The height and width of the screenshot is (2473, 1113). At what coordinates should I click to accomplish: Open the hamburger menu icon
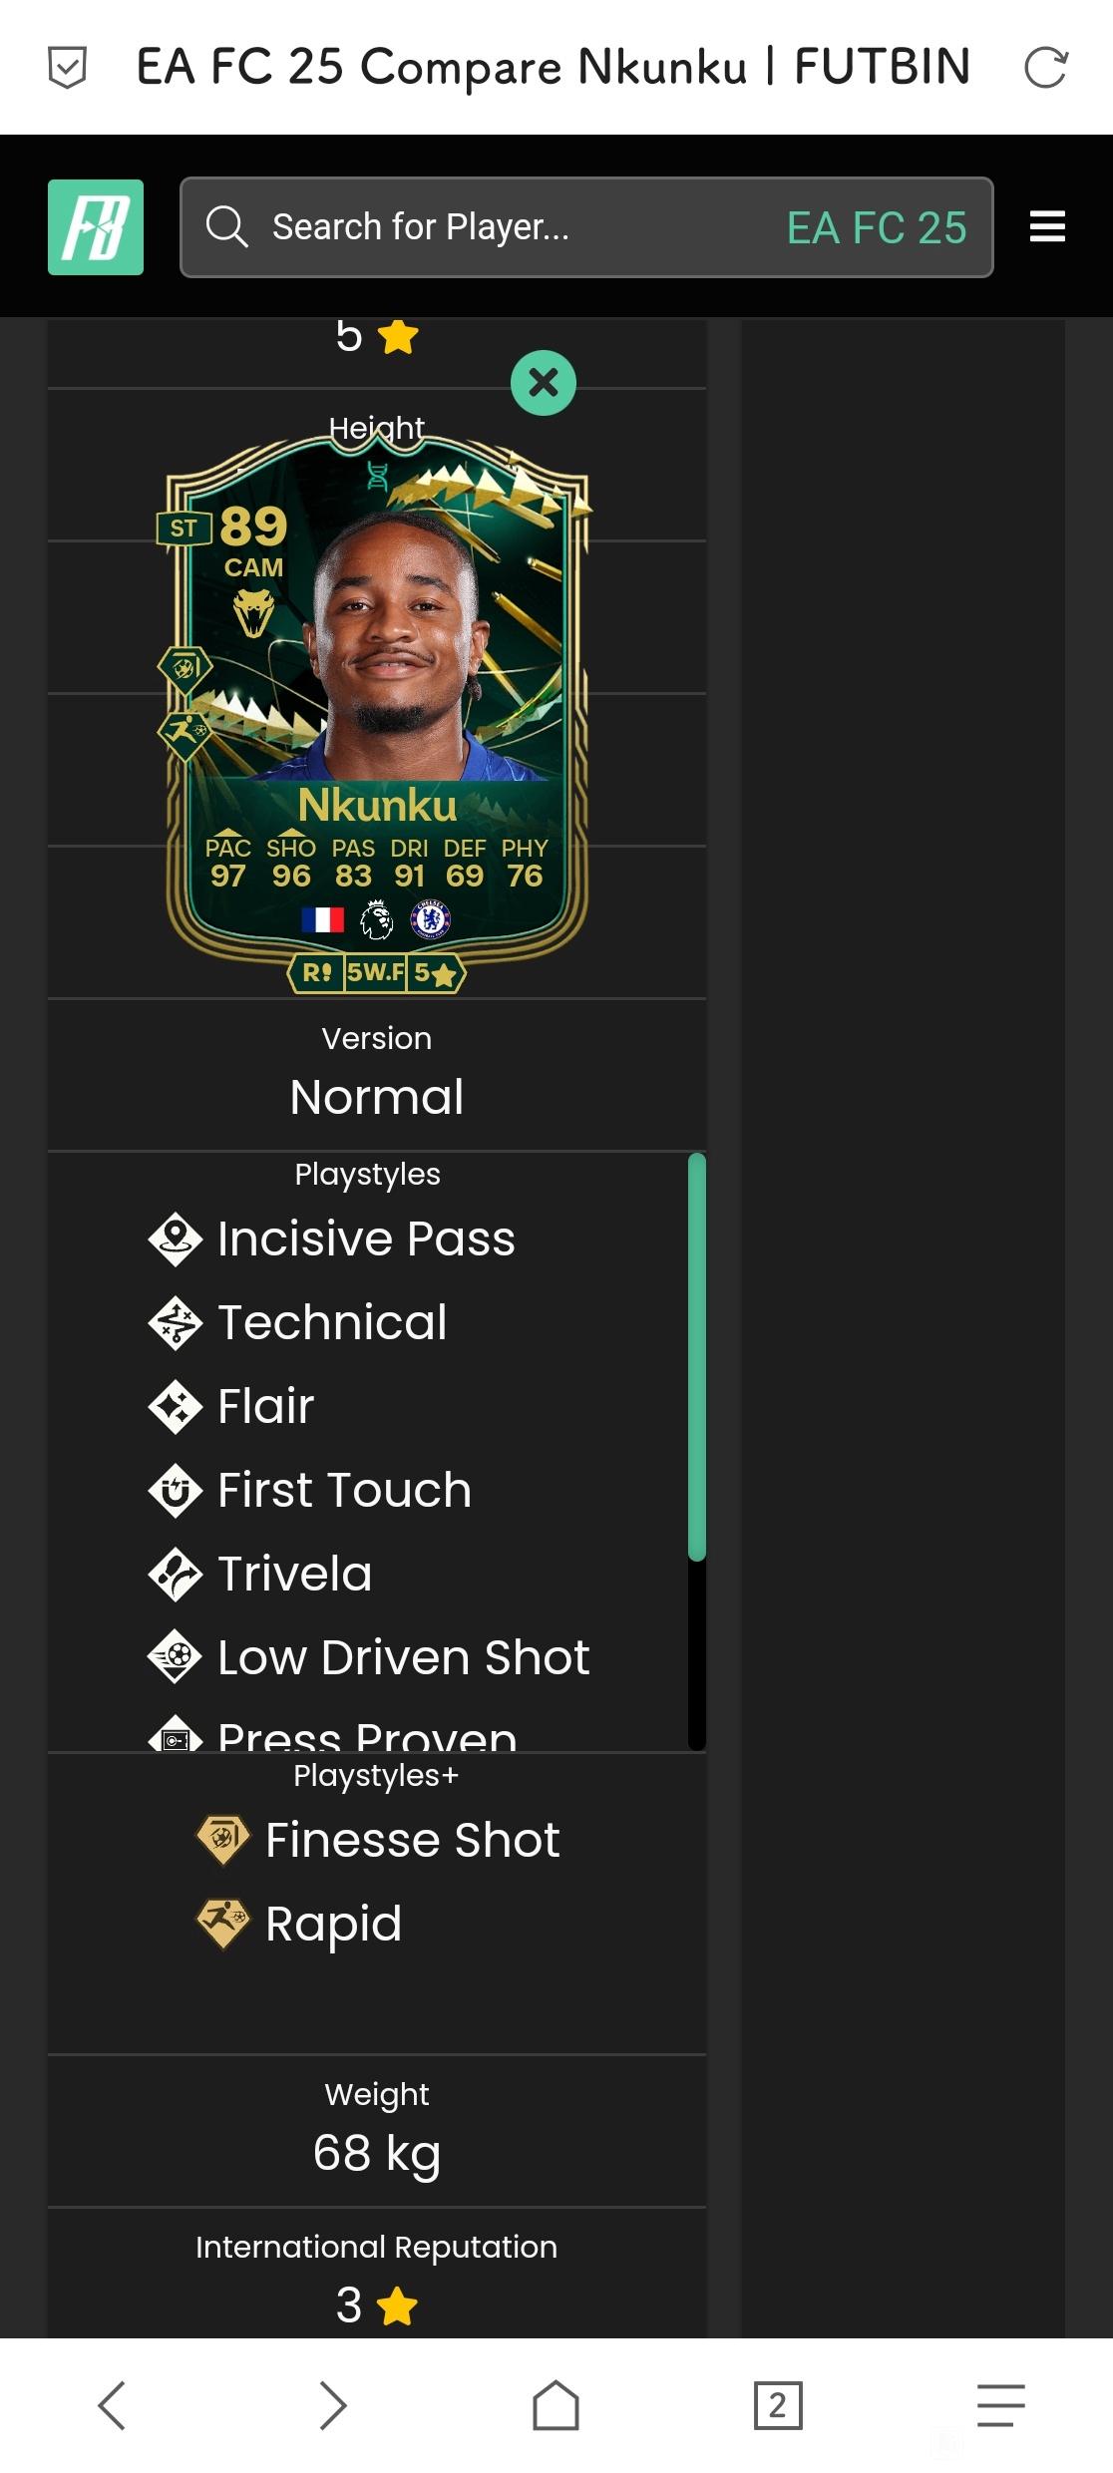point(1047,227)
